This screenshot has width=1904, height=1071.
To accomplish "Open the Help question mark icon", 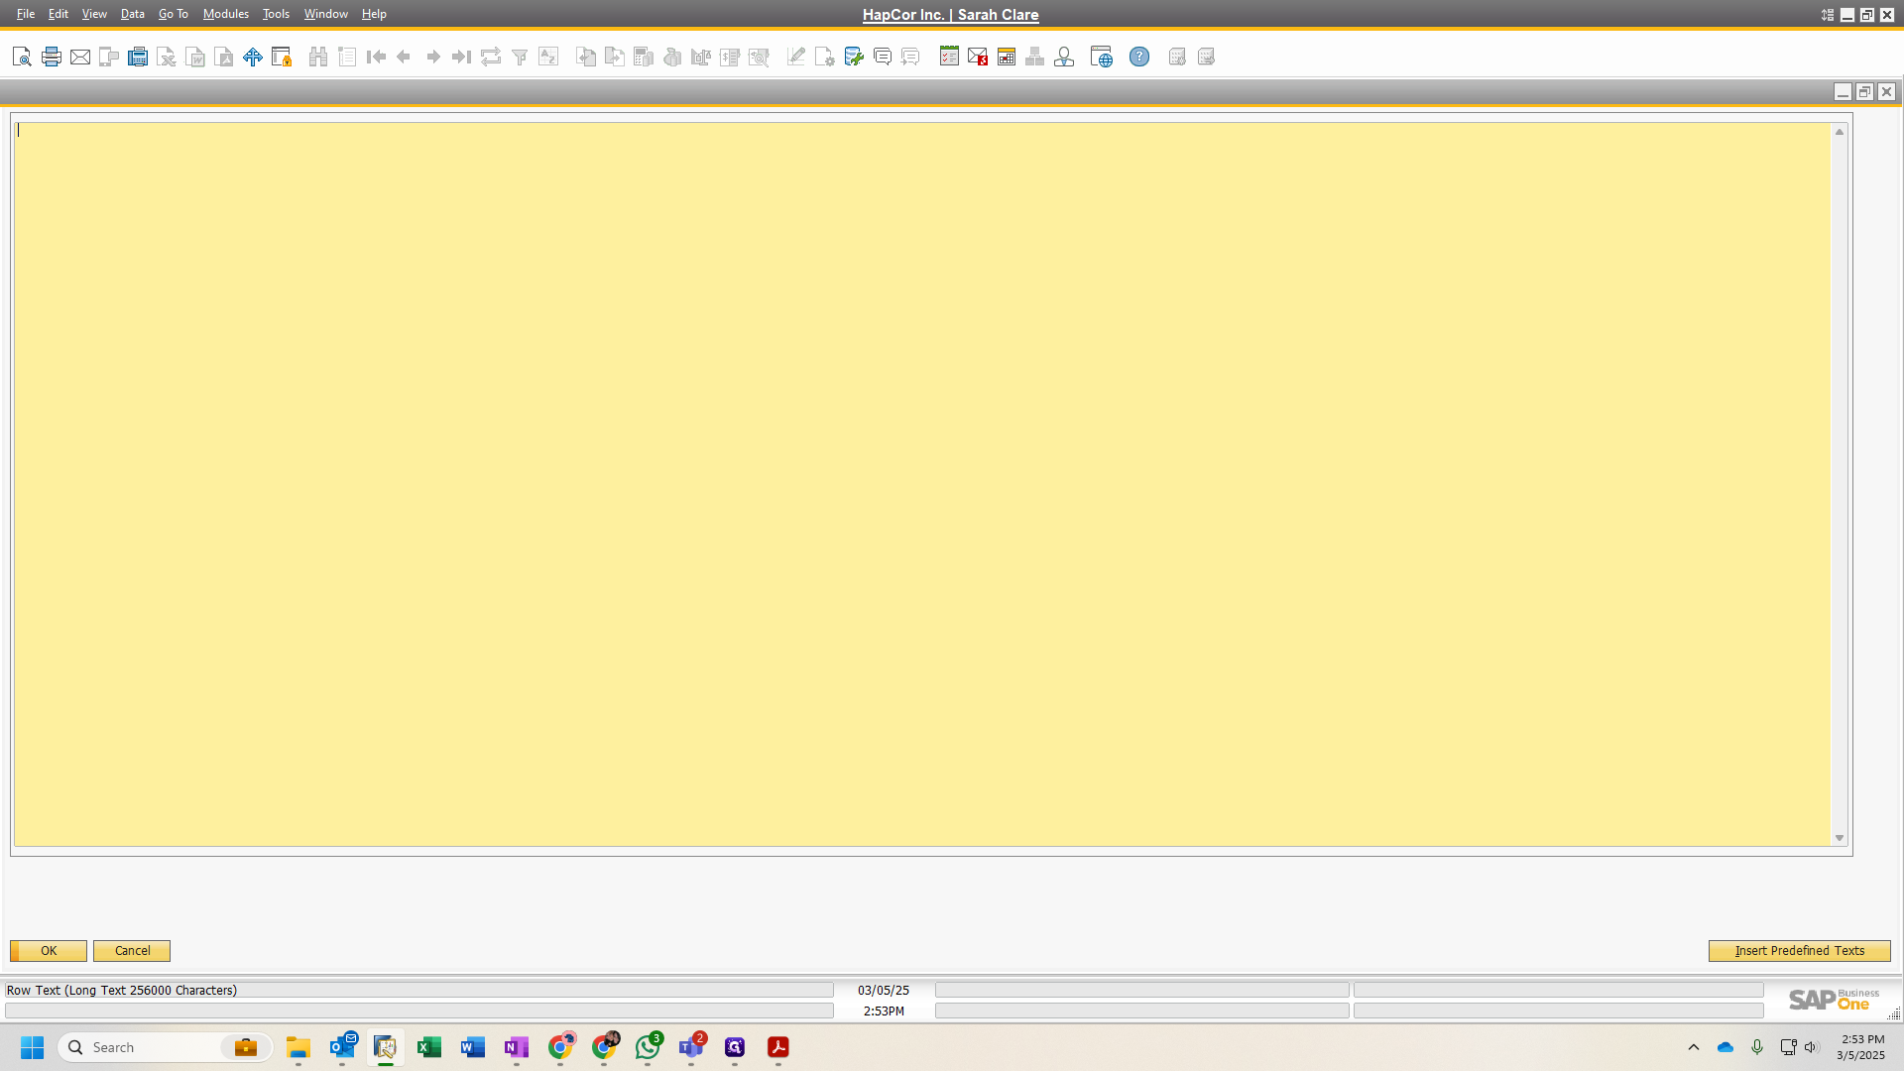I will click(x=1139, y=57).
